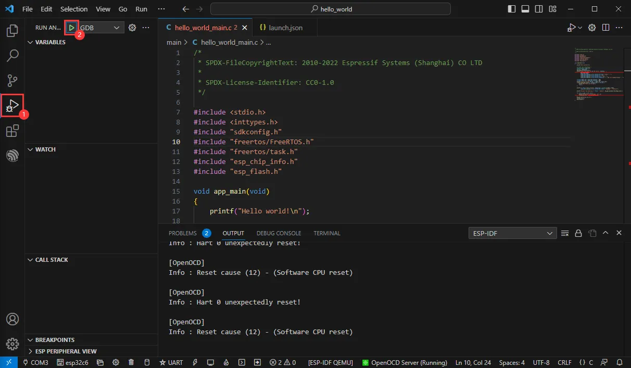Open launch.json via debug gear icon

(132, 28)
